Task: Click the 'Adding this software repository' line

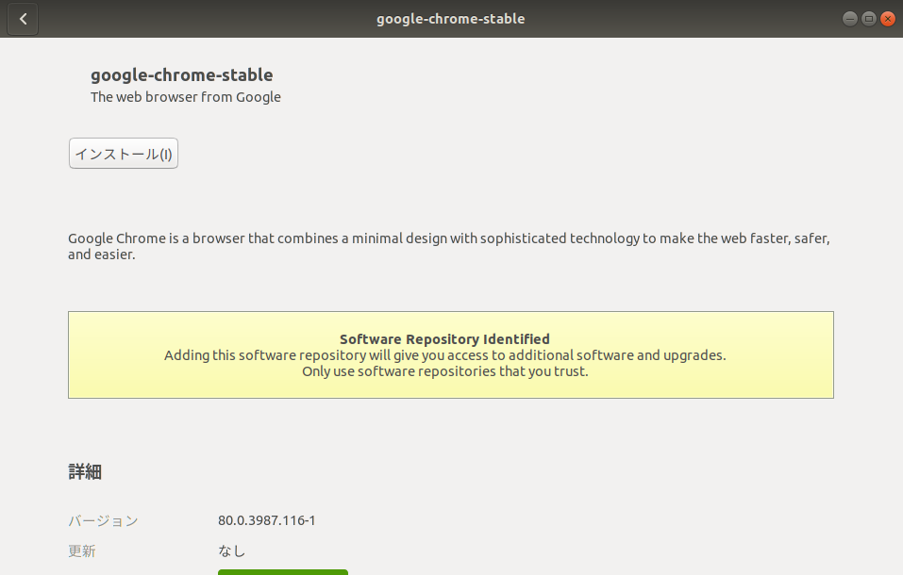Action: coord(444,355)
